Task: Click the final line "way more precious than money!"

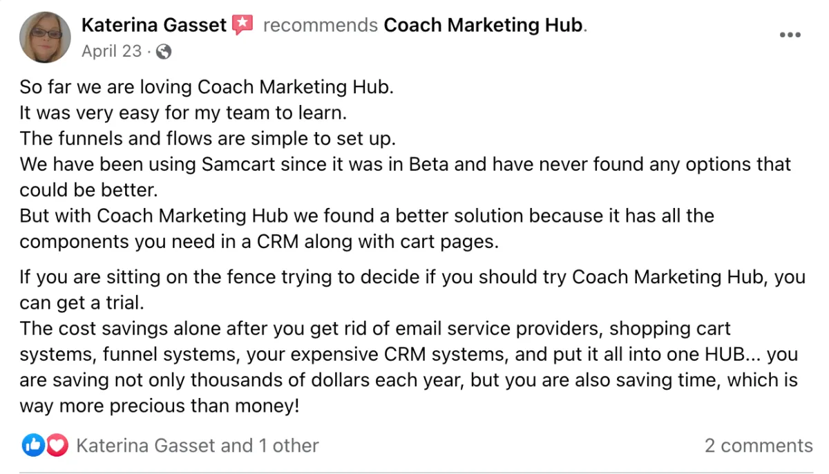Action: click(160, 406)
